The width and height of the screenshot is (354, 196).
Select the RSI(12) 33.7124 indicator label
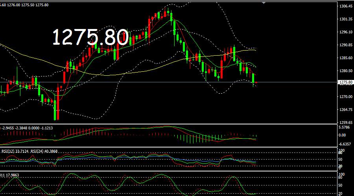coord(15,151)
